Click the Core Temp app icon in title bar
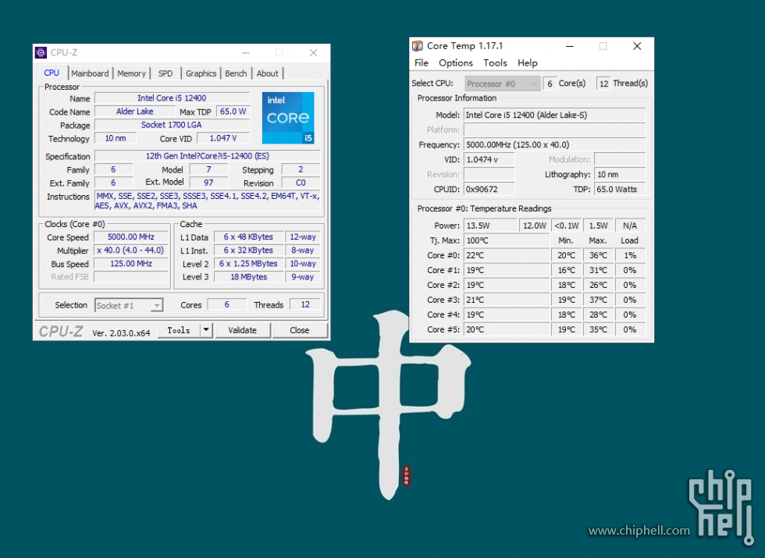This screenshot has height=558, width=765. (x=417, y=46)
